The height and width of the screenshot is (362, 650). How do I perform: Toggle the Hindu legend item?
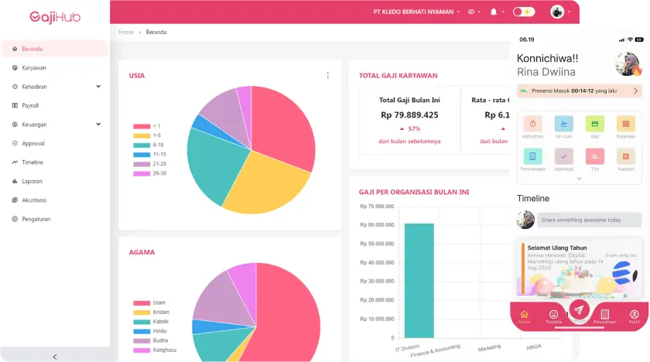coord(150,331)
